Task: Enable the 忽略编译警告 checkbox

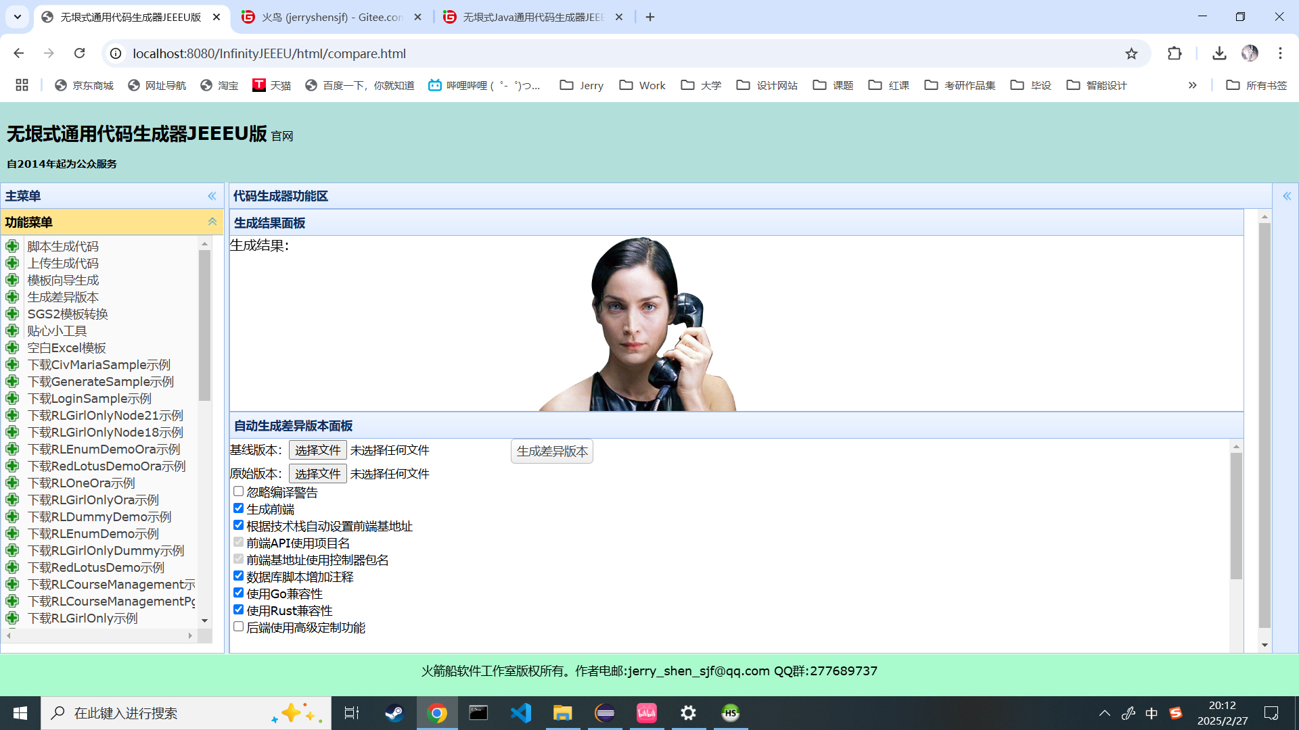Action: click(237, 491)
